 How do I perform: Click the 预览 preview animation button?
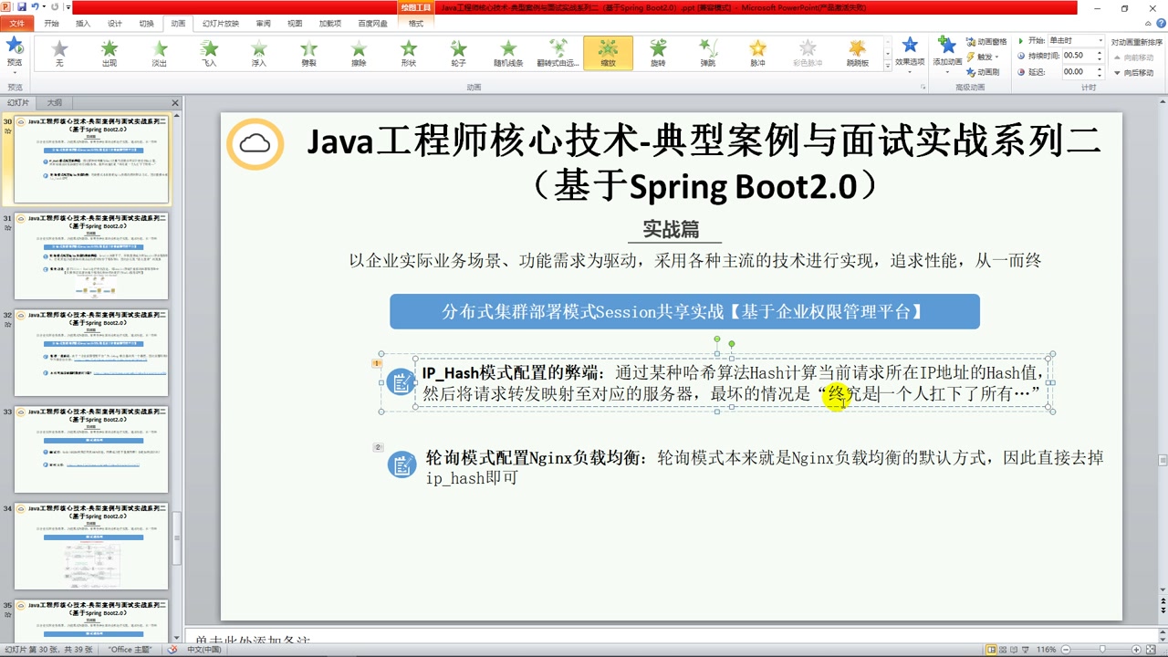tap(15, 53)
